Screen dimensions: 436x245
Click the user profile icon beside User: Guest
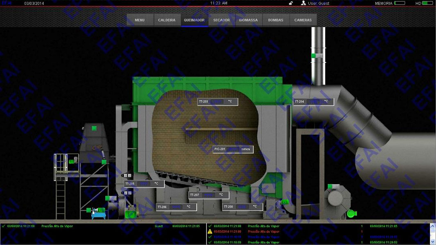tap(303, 3)
